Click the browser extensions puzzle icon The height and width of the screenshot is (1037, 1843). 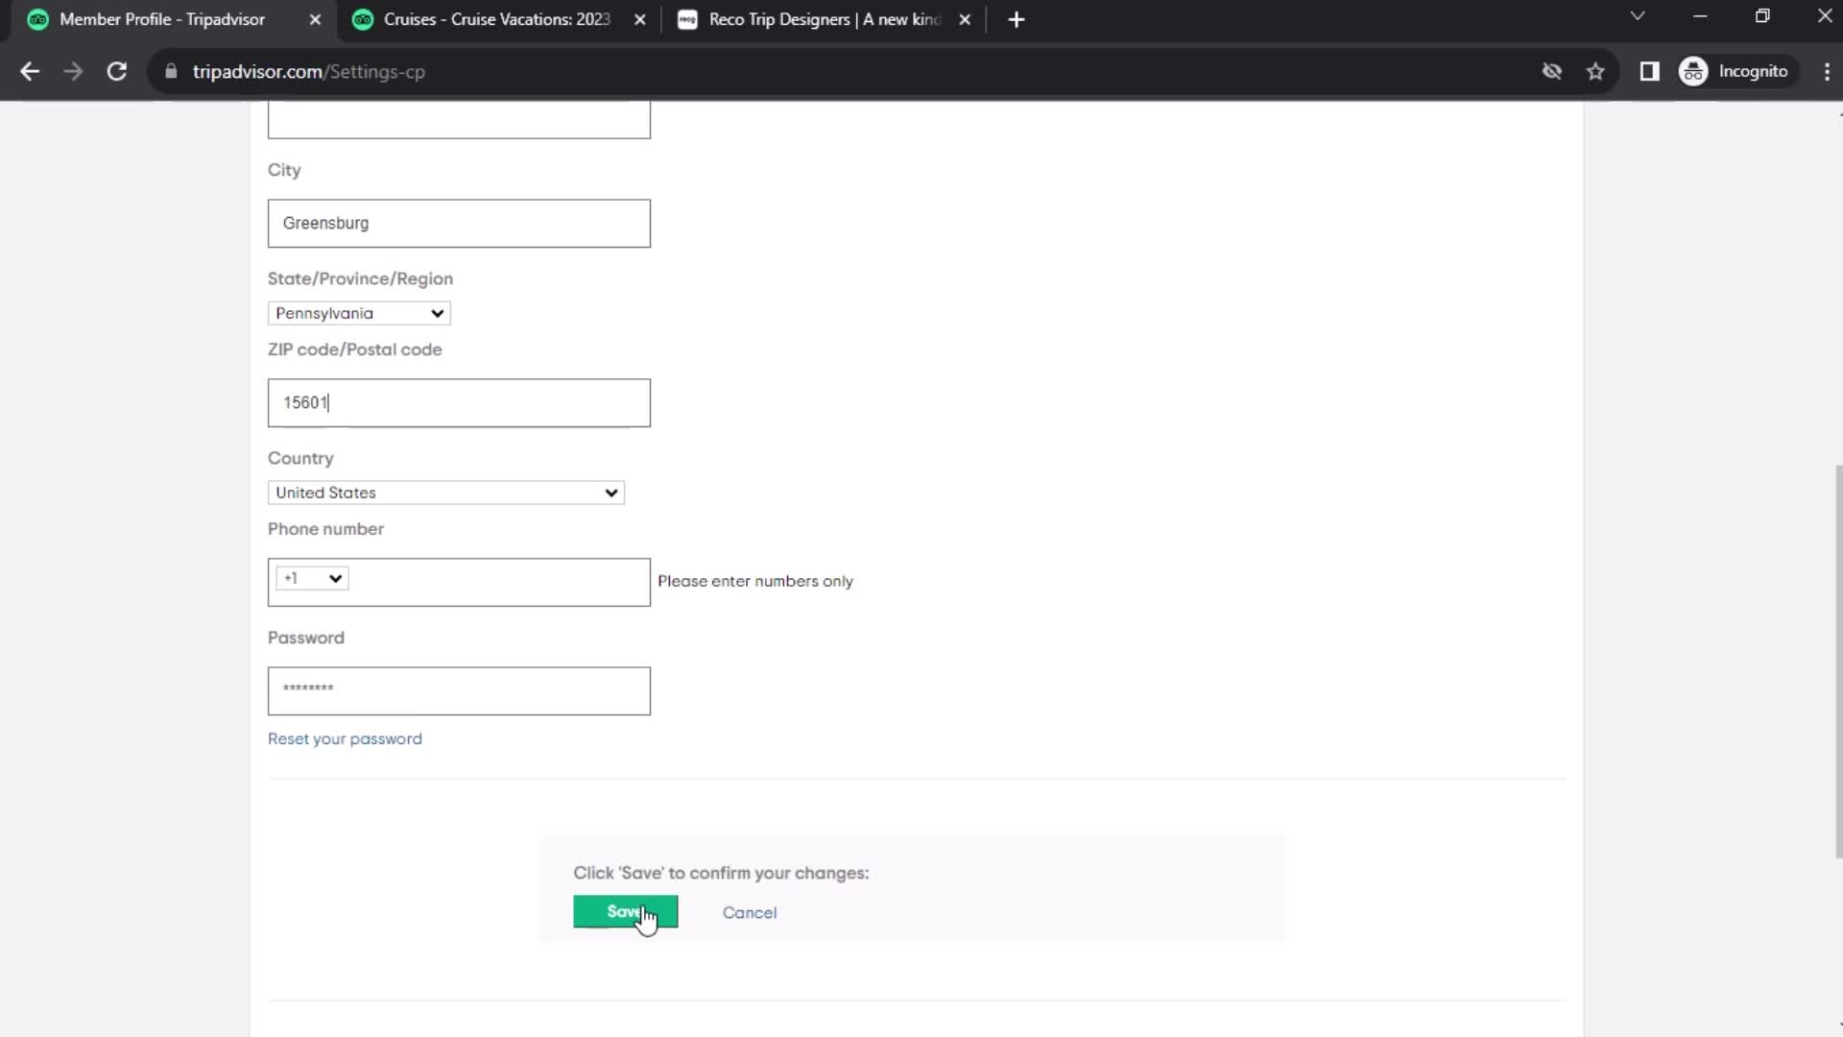tap(1649, 71)
